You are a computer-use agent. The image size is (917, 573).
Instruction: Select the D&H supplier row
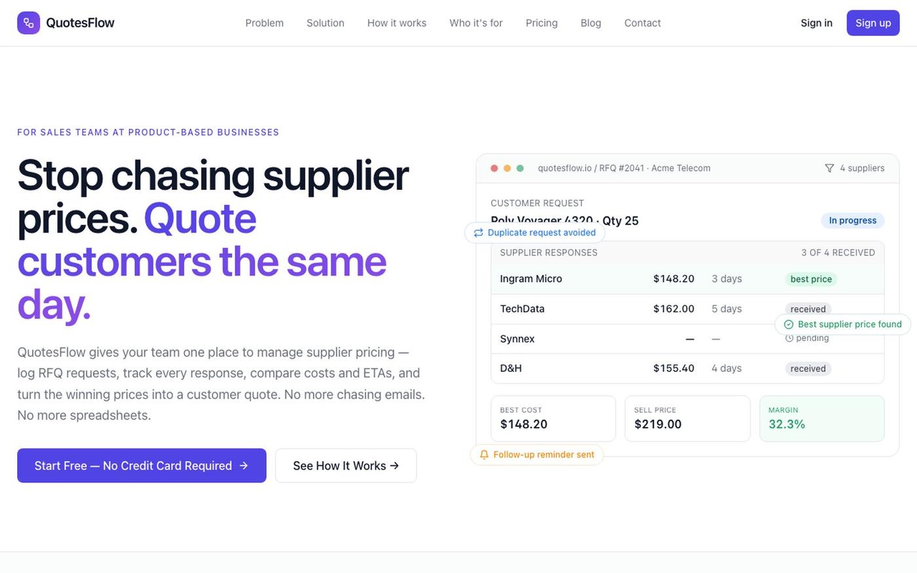click(x=688, y=368)
